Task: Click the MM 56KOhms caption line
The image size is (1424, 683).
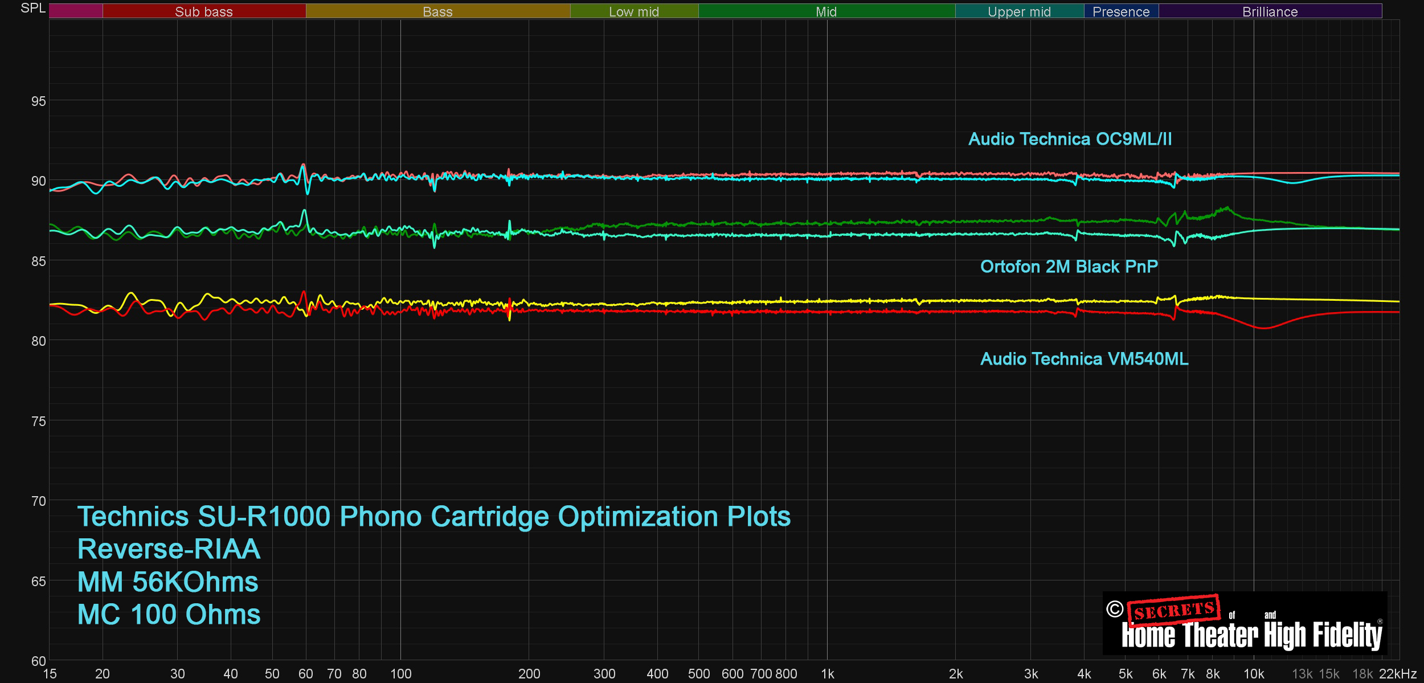Action: pos(168,582)
